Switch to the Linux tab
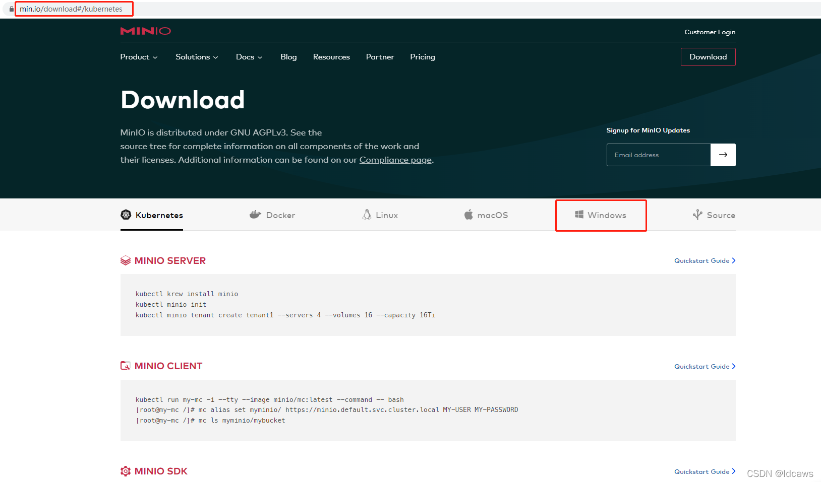821x482 pixels. (380, 215)
